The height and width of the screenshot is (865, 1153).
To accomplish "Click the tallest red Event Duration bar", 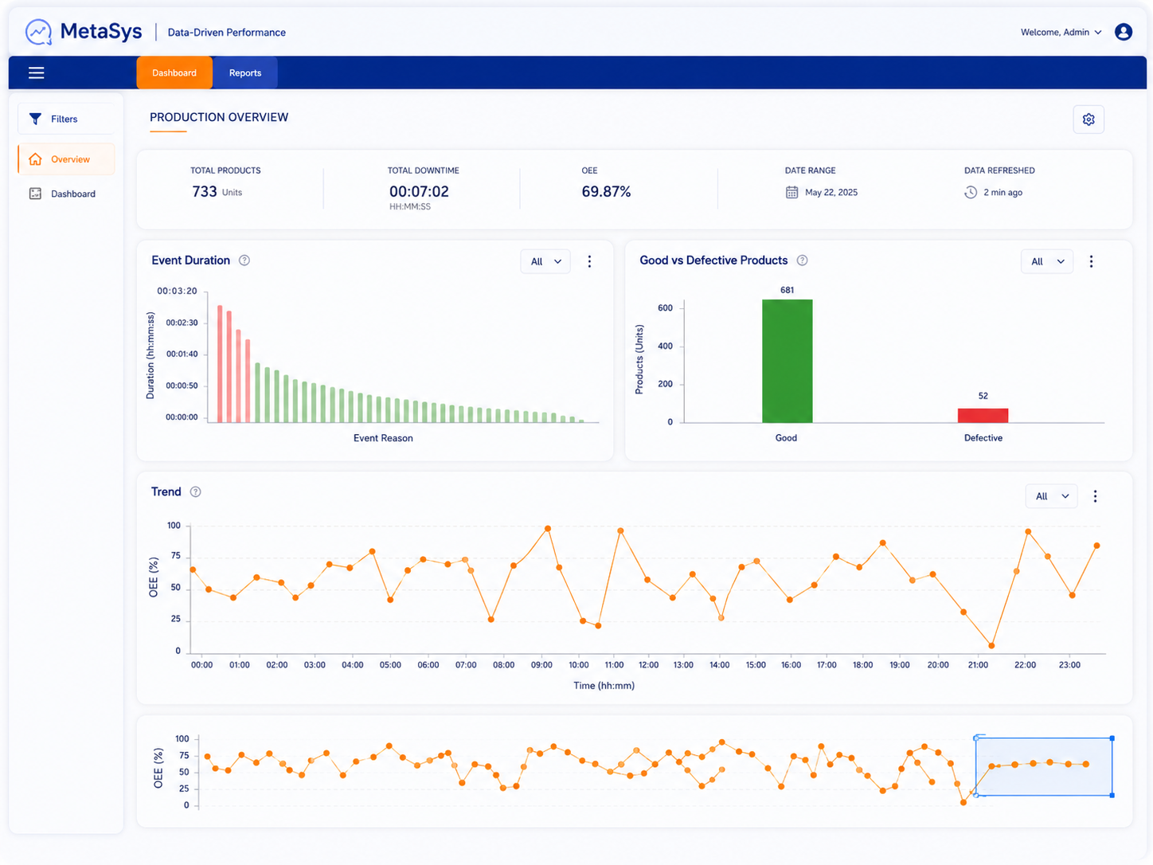I will tap(220, 364).
